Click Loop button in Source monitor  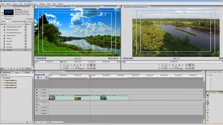click(x=88, y=65)
